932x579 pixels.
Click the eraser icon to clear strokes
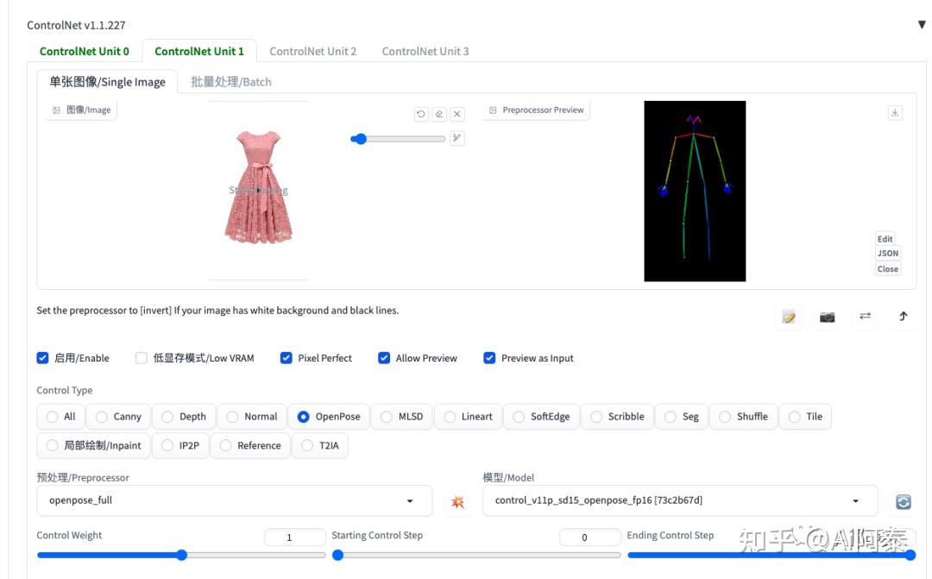[439, 114]
